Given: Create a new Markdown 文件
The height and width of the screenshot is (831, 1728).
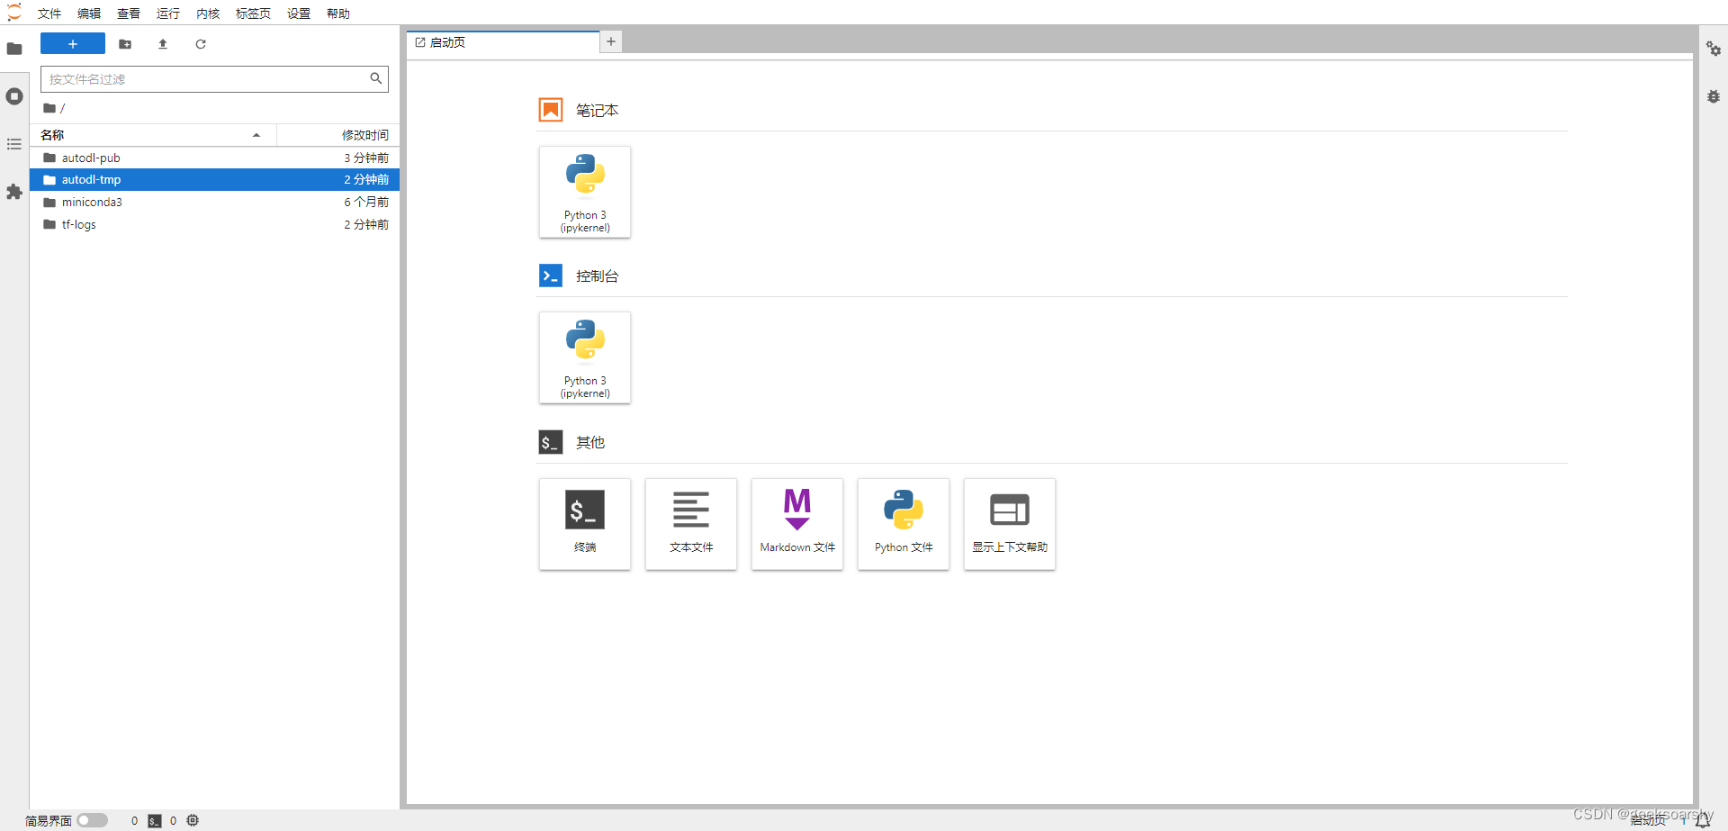Looking at the screenshot, I should 797,524.
